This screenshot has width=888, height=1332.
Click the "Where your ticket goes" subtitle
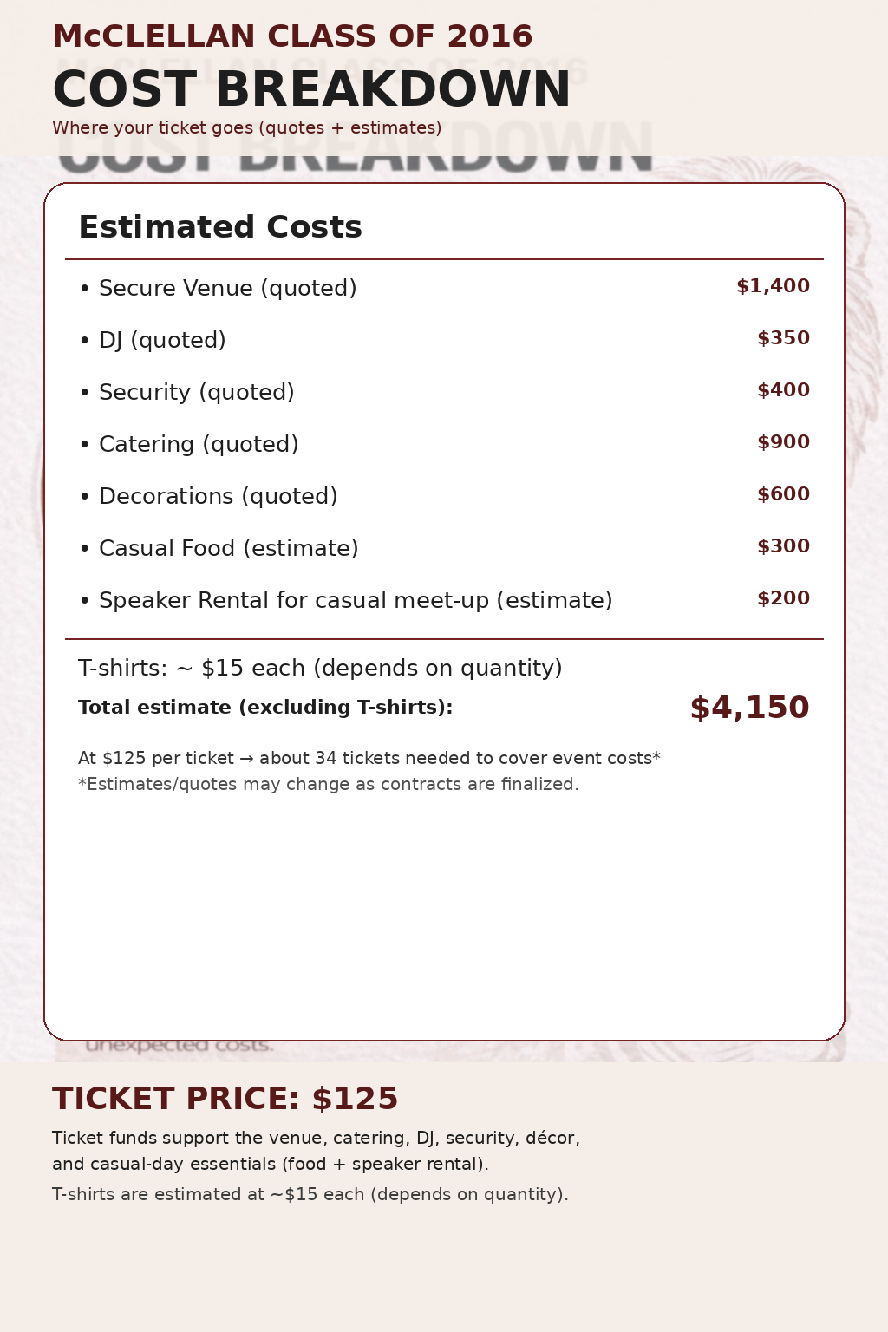(x=246, y=128)
